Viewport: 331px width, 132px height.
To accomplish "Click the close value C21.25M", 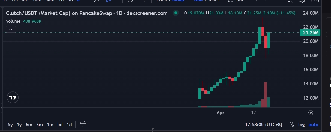I will tap(253, 13).
